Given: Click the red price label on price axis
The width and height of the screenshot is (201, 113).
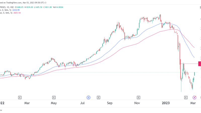Looking at the screenshot, I should coord(199,64).
